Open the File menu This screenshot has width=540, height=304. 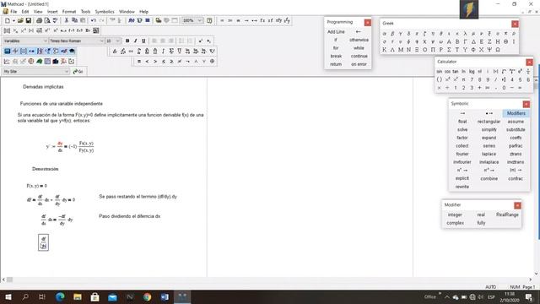(13, 12)
